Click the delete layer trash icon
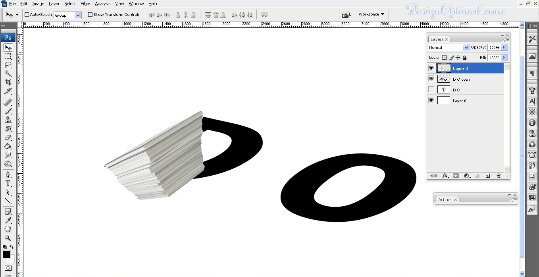Viewport: 539px width, 277px height. pos(499,176)
